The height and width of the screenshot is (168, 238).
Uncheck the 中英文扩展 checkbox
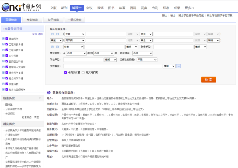pyautogui.click(x=65, y=72)
